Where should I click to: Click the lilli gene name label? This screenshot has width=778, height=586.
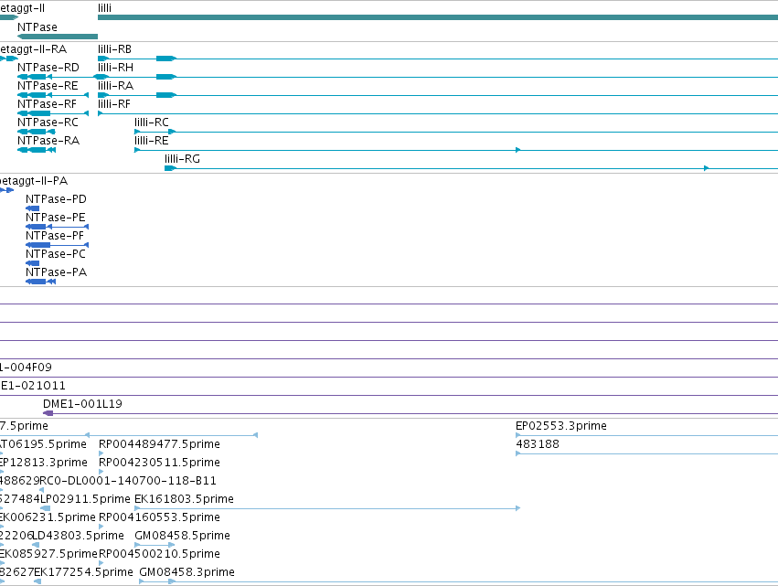(x=105, y=8)
